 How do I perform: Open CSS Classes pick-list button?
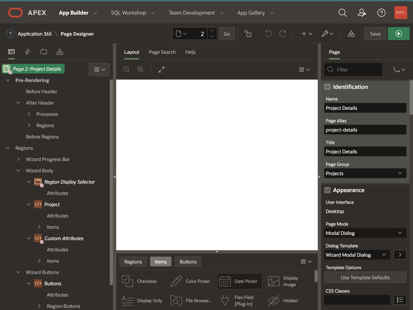[400, 300]
